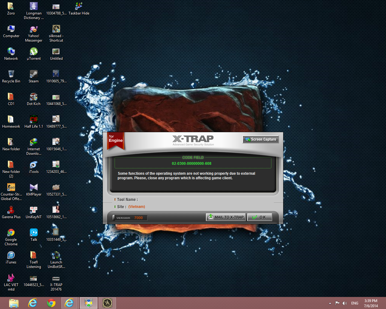
Task: Open the clock showing 3:39 PM
Action: click(x=371, y=303)
